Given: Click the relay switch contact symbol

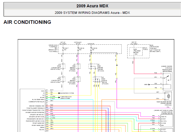Looking at the screenshot, I should click(x=167, y=78).
